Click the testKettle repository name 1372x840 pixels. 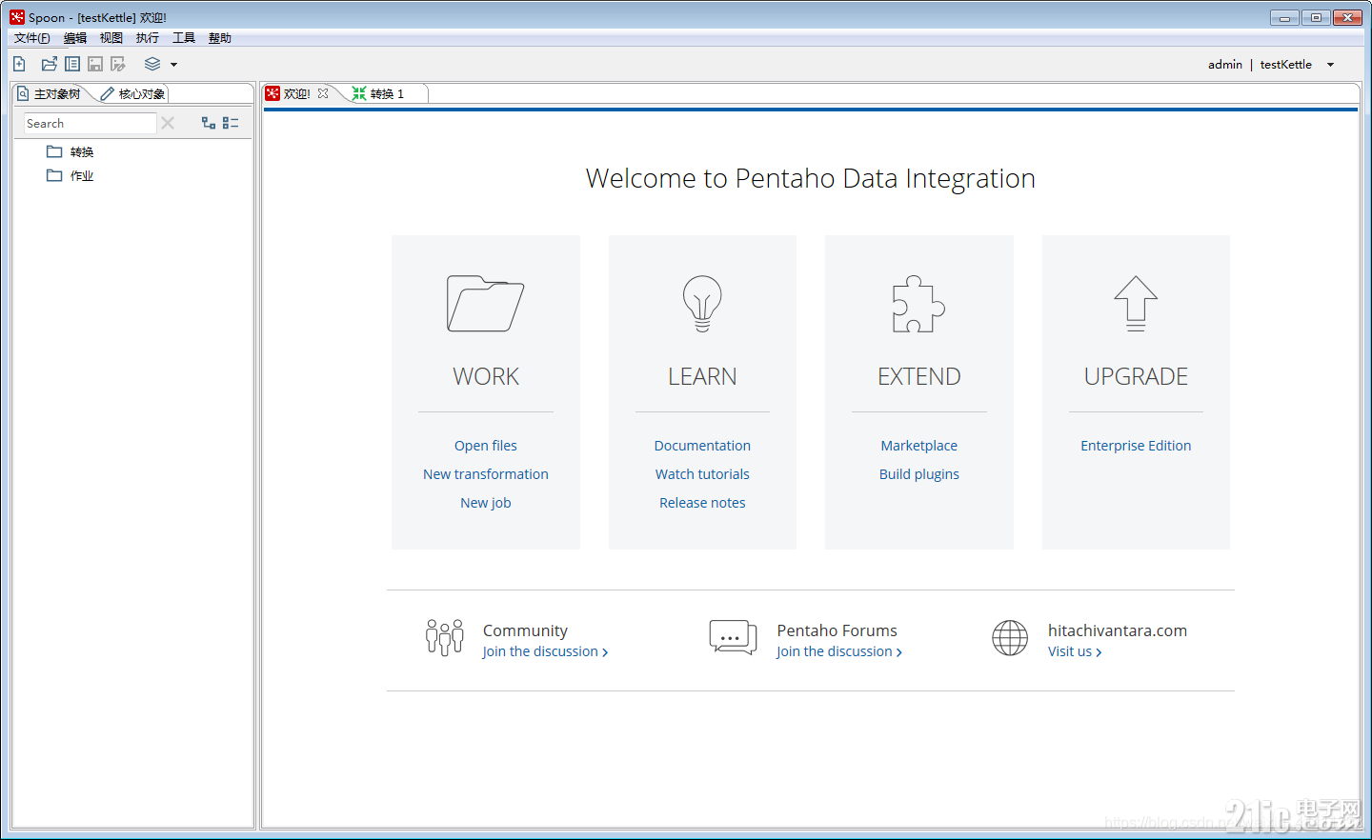[x=1285, y=65]
